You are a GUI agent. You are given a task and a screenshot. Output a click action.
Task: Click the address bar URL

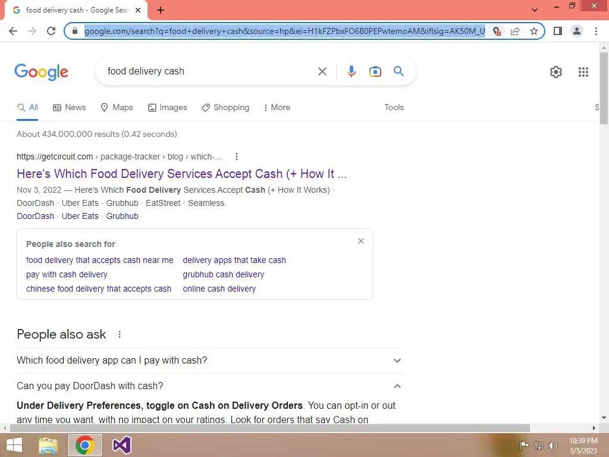pos(284,31)
